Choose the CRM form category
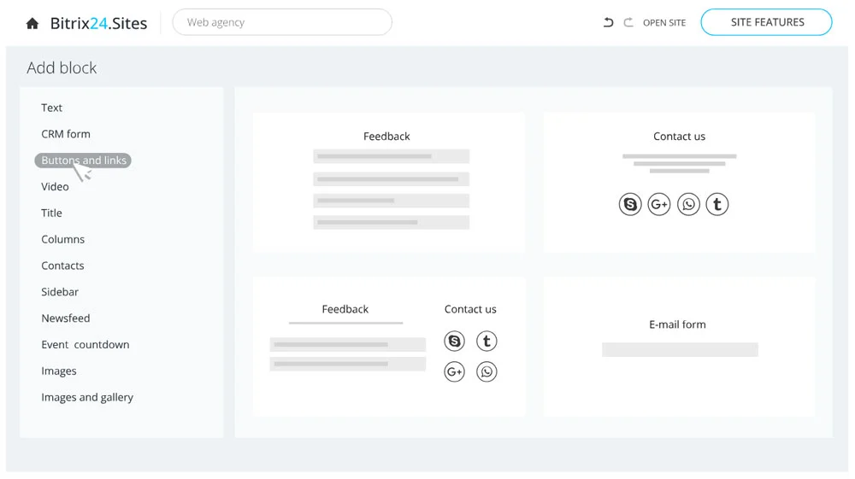Image resolution: width=855 pixels, height=479 pixels. 66,134
